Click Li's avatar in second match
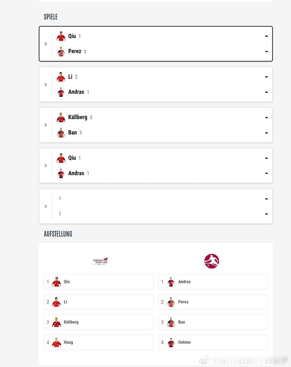Screen dimensions: 291x367 coord(61,77)
